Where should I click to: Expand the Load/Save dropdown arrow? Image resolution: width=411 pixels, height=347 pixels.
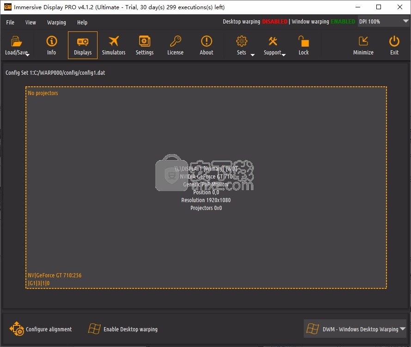pyautogui.click(x=28, y=55)
